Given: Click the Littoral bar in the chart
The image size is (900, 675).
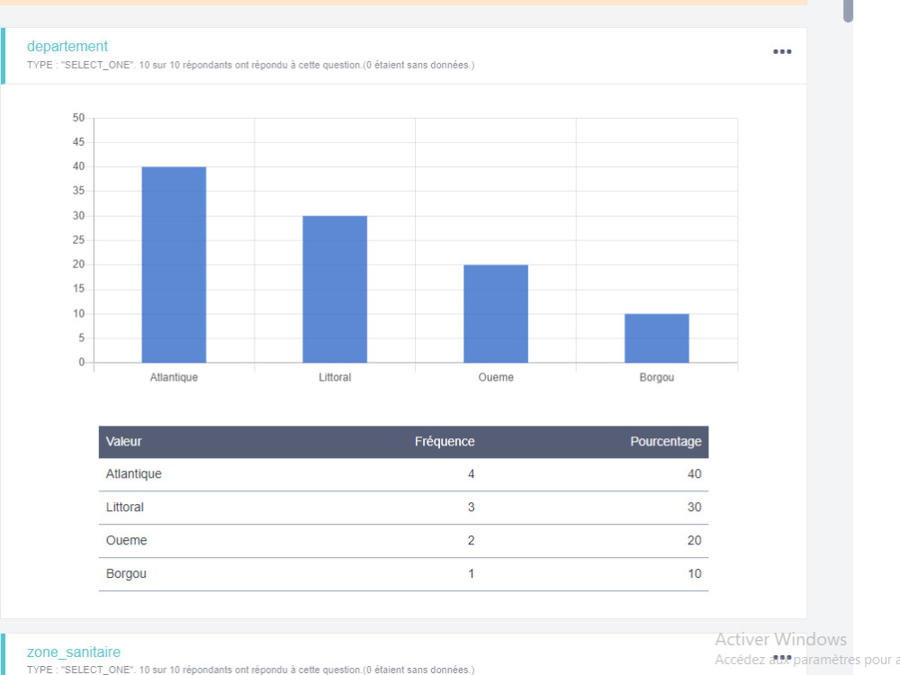Looking at the screenshot, I should [335, 289].
